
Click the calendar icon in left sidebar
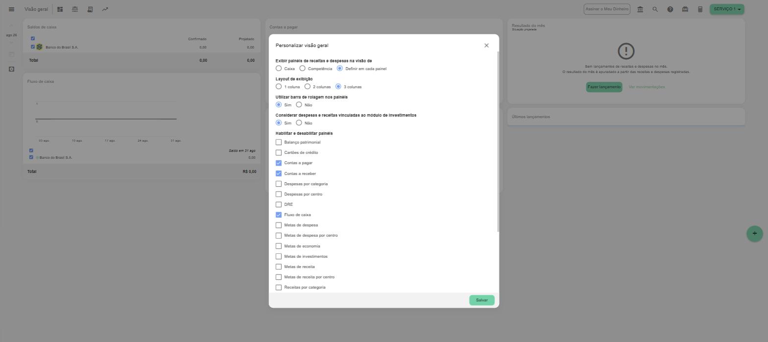(x=11, y=54)
